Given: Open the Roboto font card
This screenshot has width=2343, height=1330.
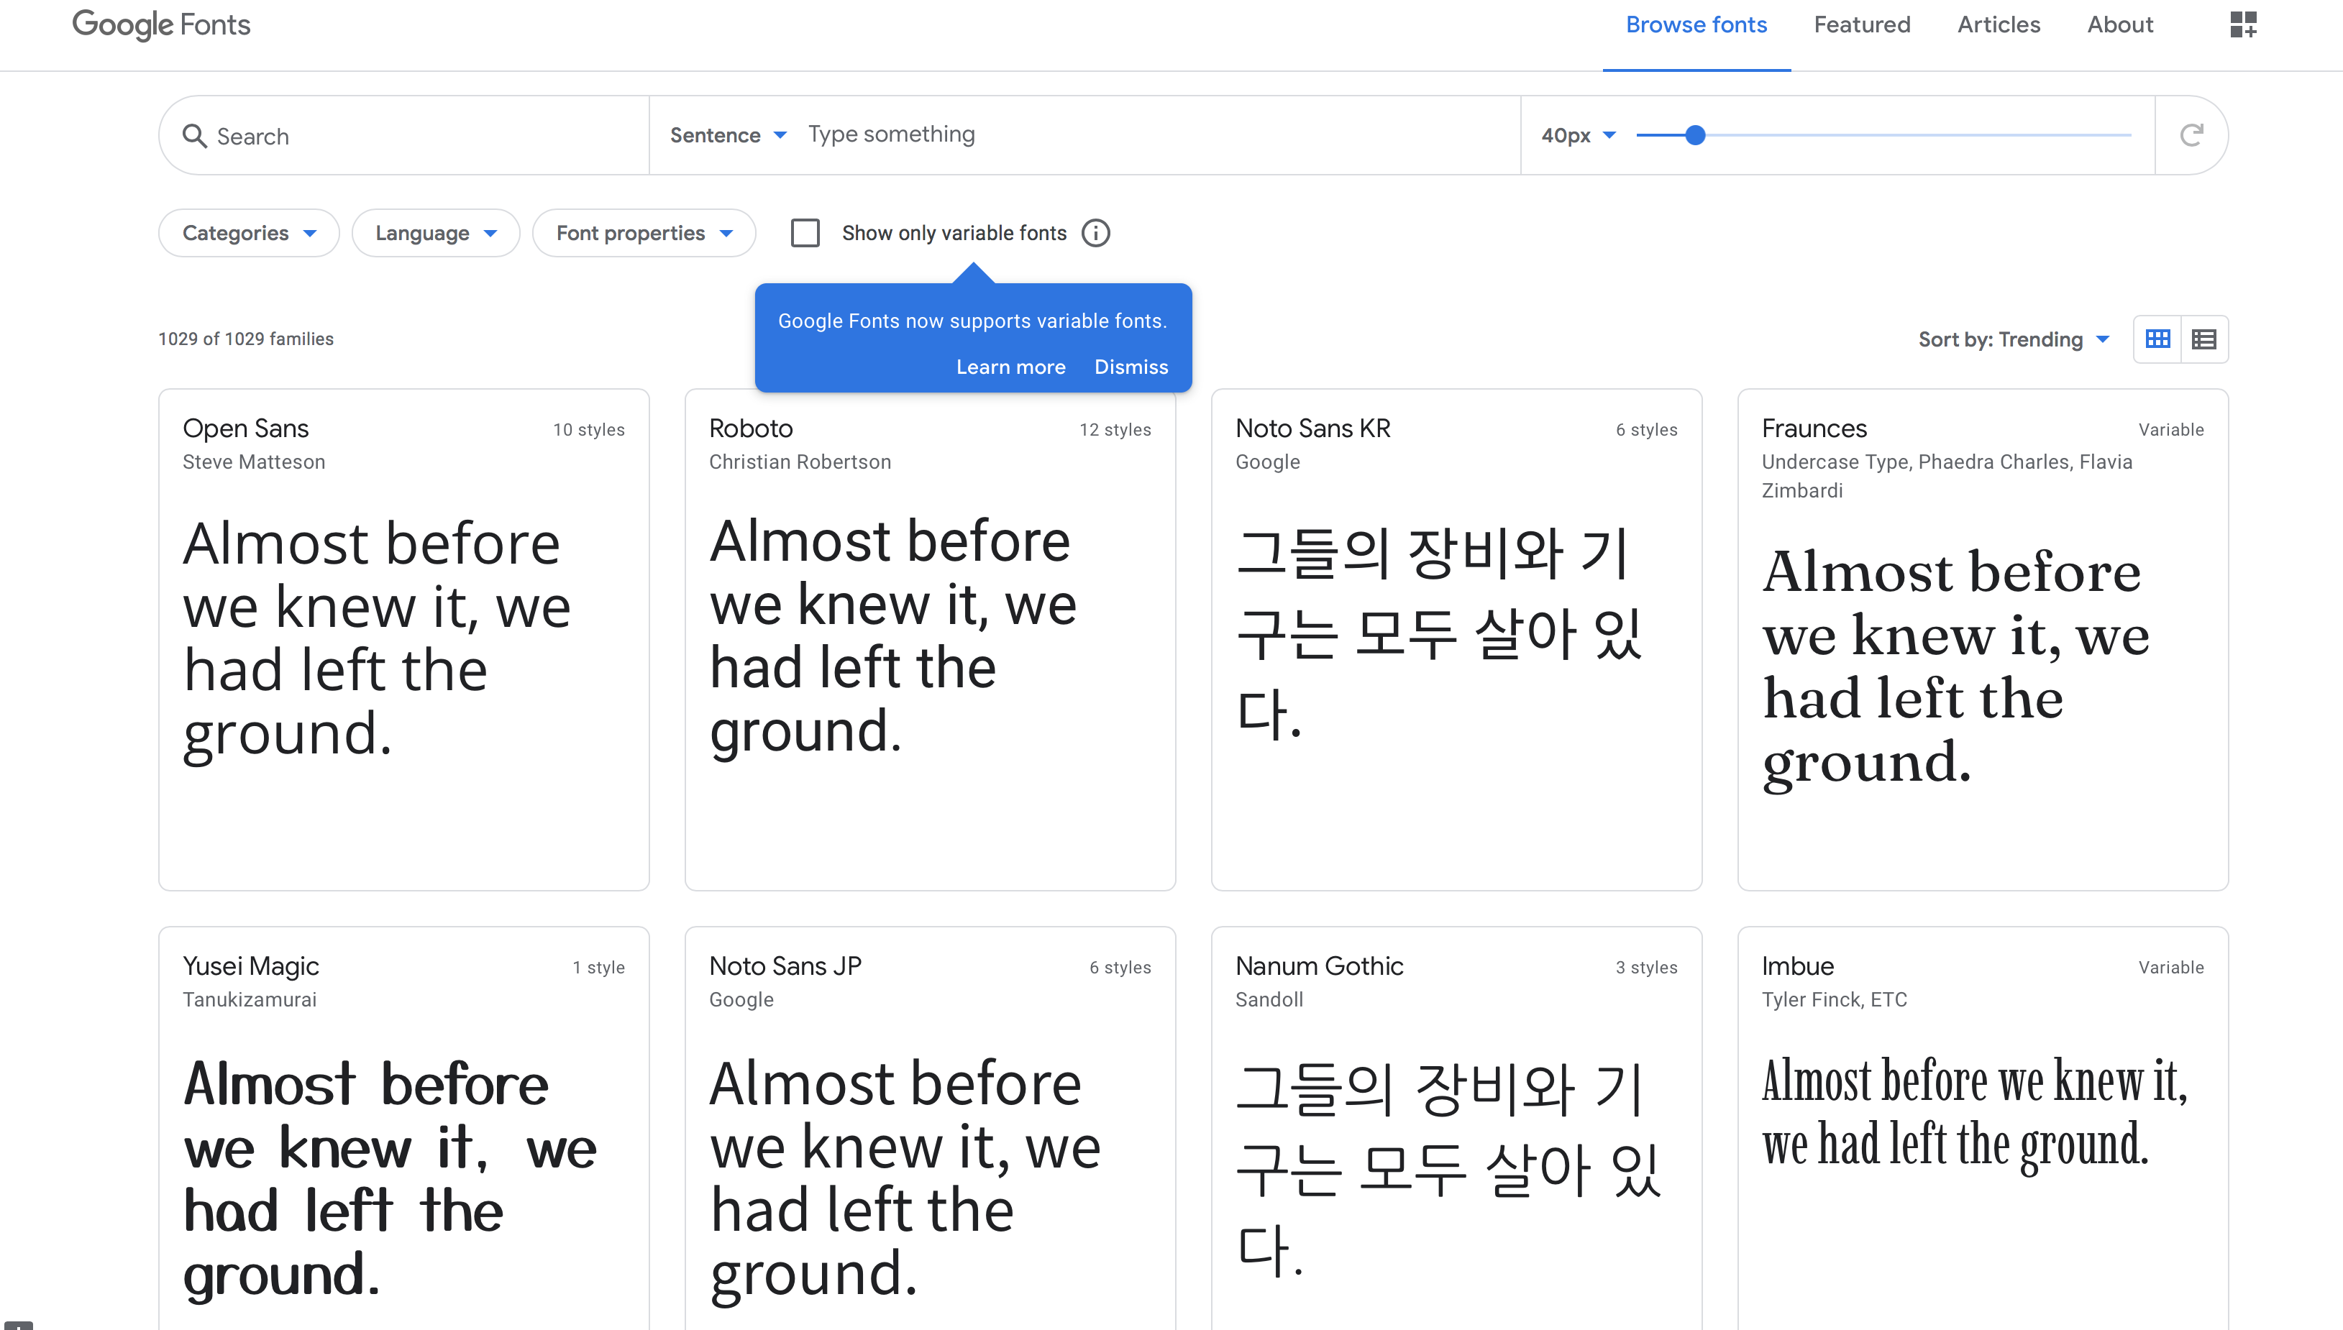Looking at the screenshot, I should click(x=930, y=639).
